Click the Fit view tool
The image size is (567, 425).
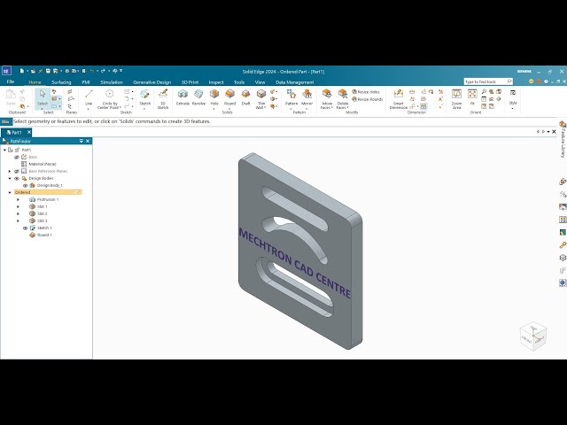(472, 97)
